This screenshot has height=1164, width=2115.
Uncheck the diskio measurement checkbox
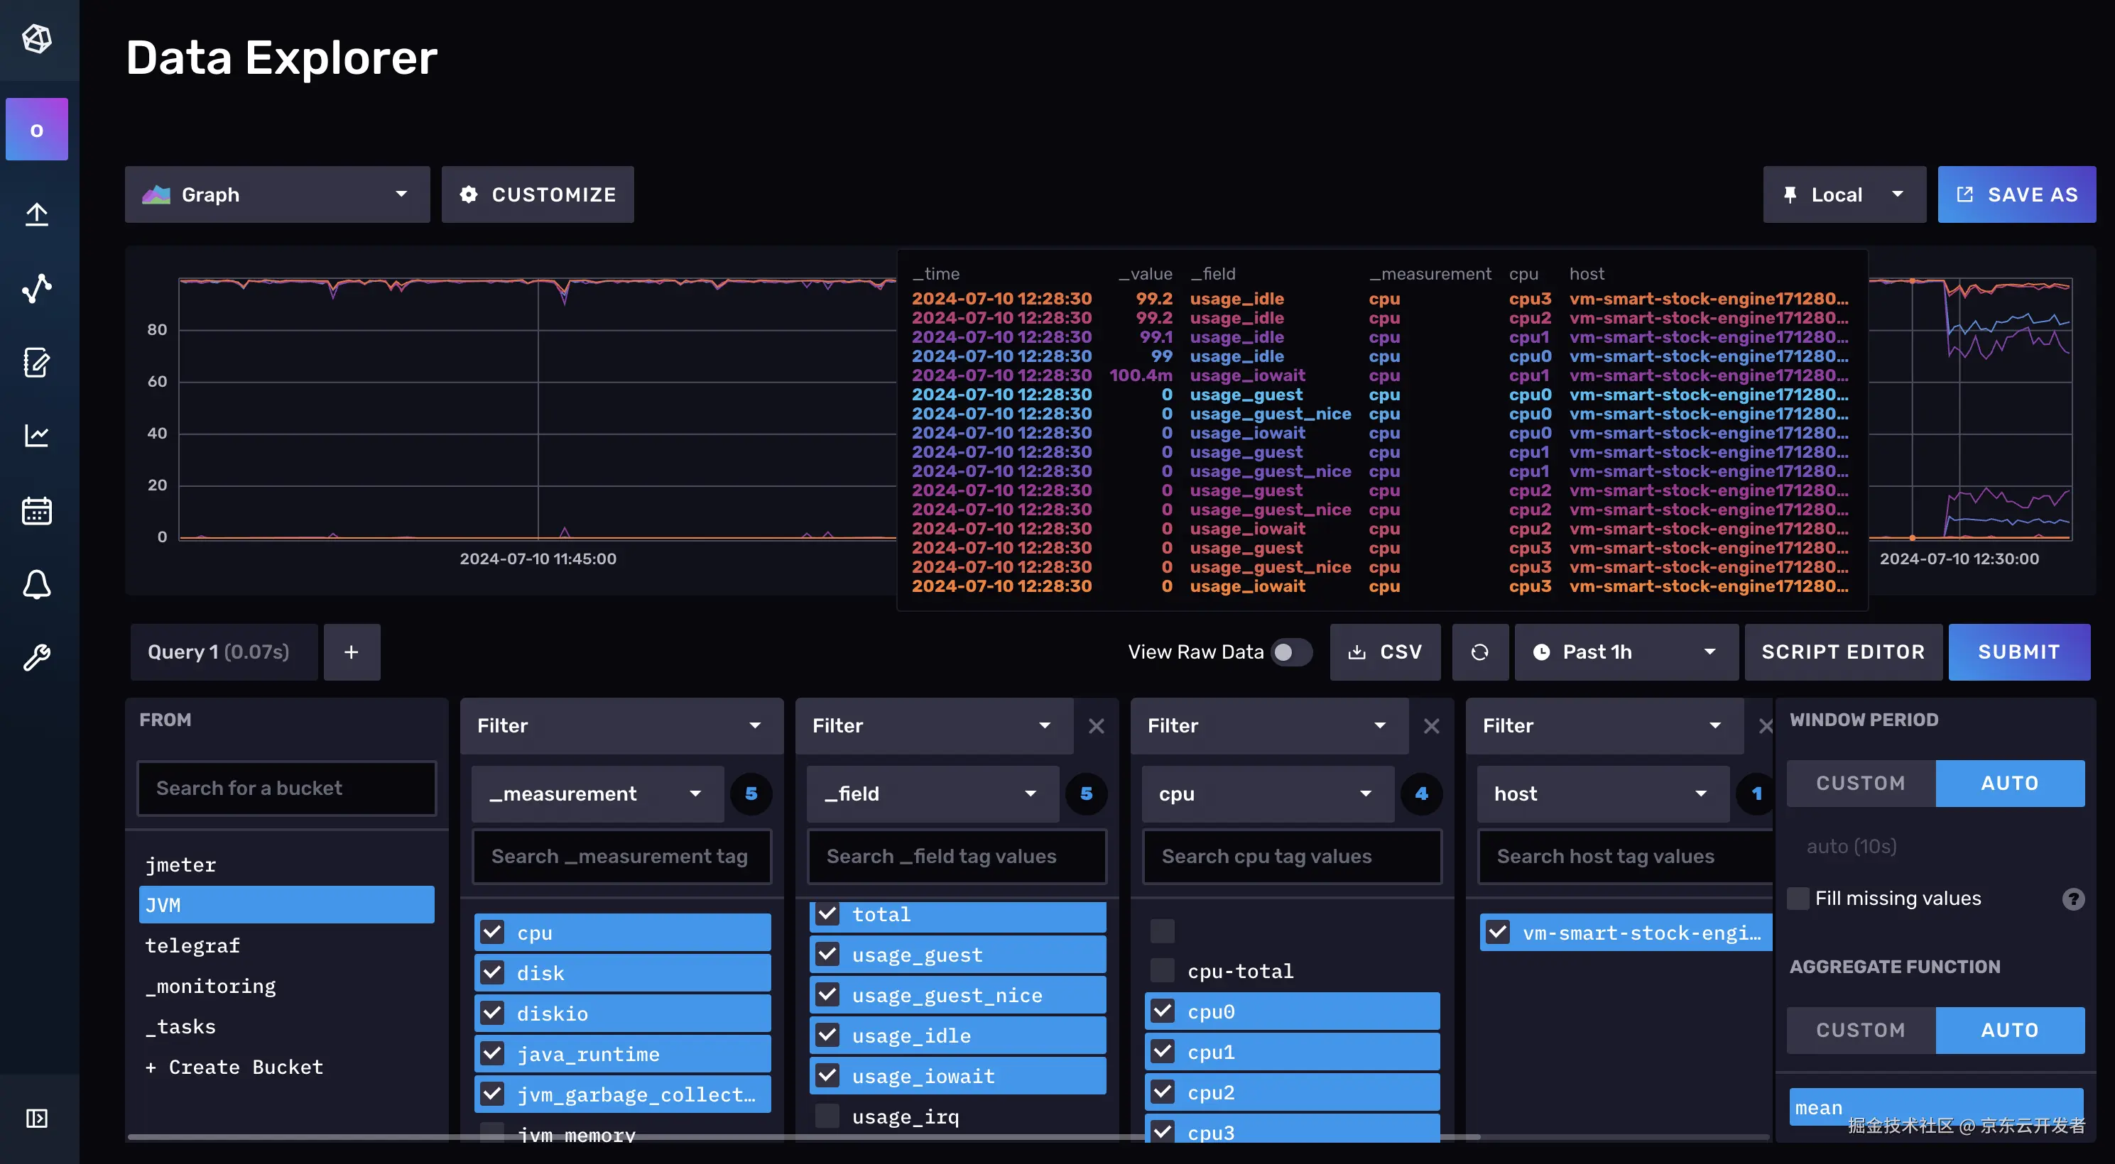(493, 1013)
